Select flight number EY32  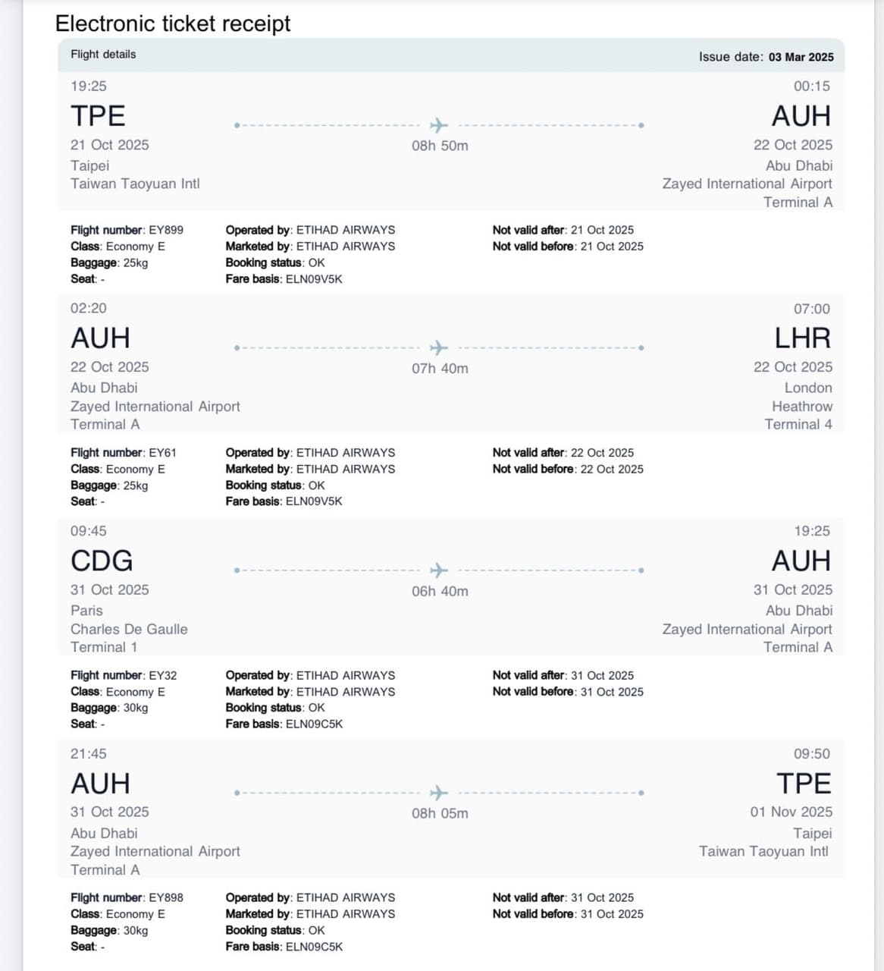tap(162, 675)
